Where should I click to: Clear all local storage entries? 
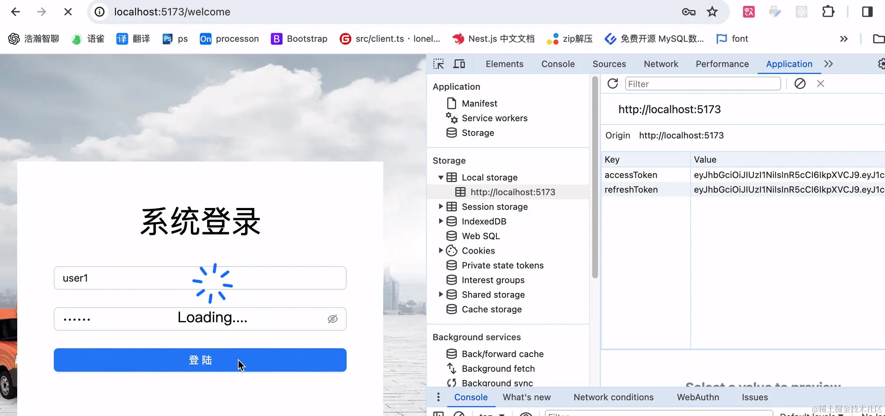[800, 84]
